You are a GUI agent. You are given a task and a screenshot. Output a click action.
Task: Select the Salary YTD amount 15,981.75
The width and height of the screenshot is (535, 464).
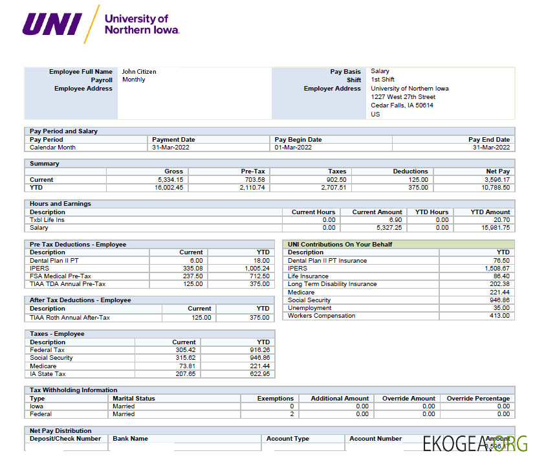point(496,228)
